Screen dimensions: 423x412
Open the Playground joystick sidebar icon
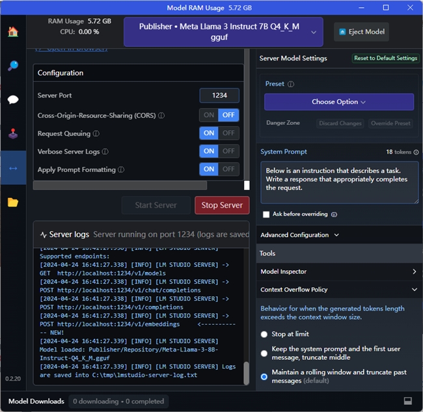(x=13, y=133)
